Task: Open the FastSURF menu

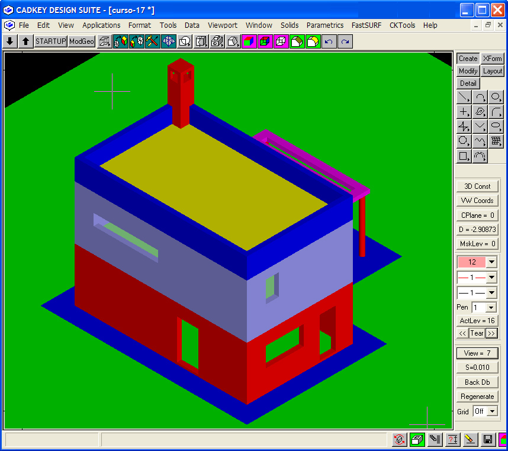Action: (x=366, y=25)
